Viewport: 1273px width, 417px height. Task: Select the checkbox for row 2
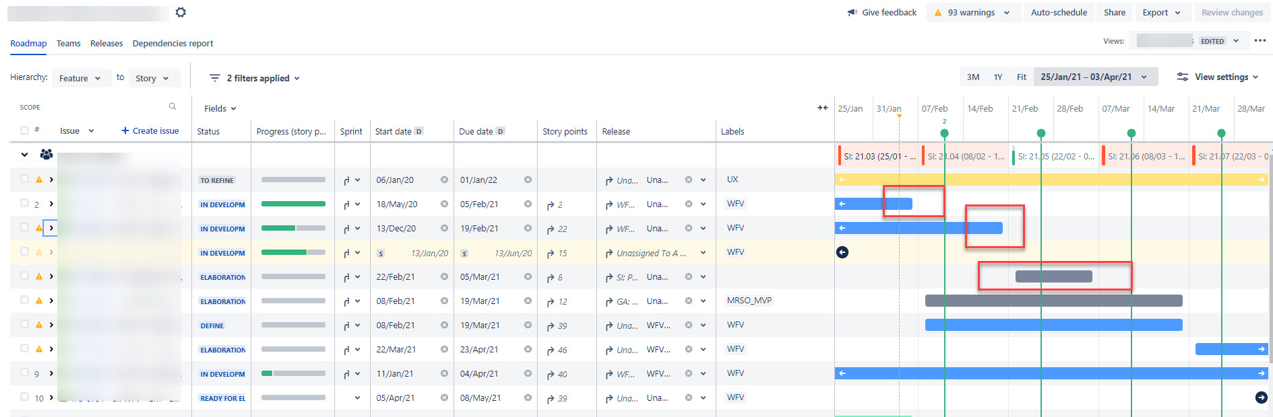pos(24,203)
